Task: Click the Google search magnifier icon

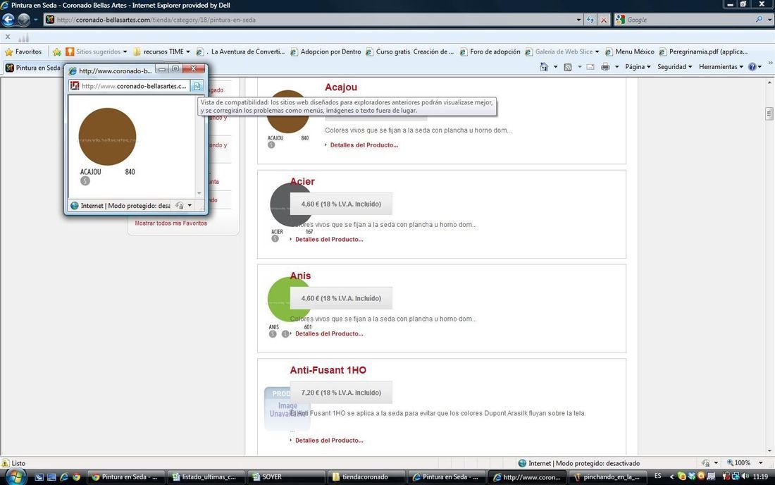Action: (759, 19)
